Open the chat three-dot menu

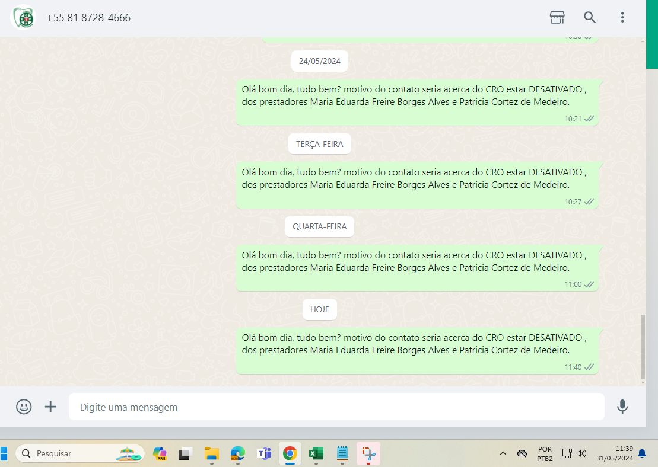[x=622, y=17]
